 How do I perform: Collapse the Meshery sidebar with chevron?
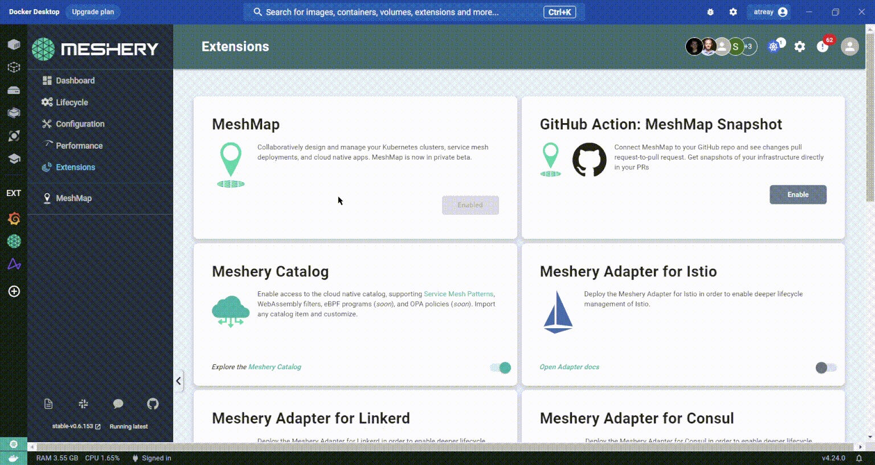point(178,381)
